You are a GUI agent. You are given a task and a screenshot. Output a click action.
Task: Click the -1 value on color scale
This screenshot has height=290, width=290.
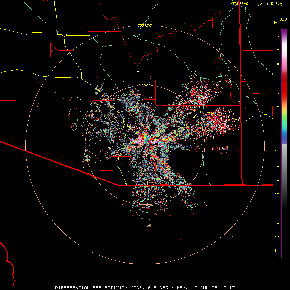tap(277, 151)
